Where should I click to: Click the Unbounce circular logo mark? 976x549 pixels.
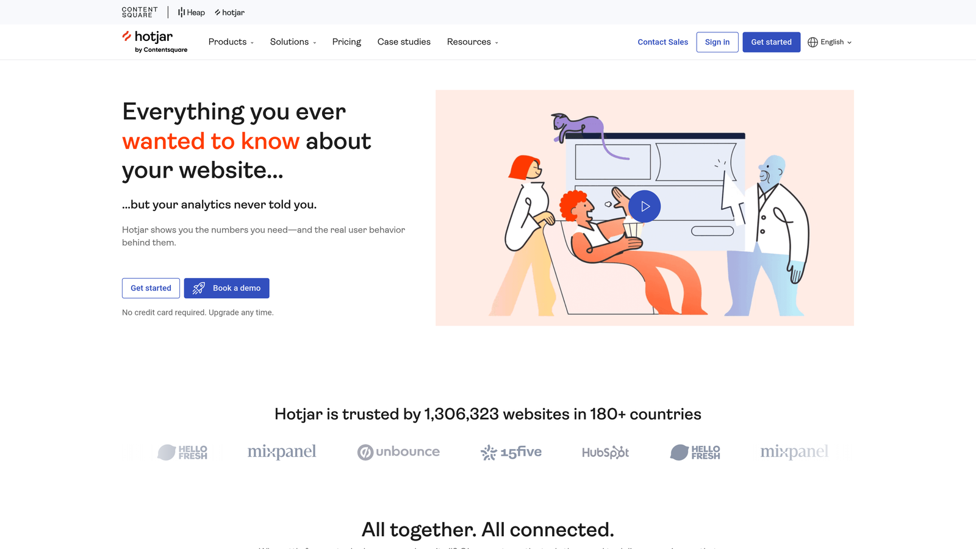point(364,452)
